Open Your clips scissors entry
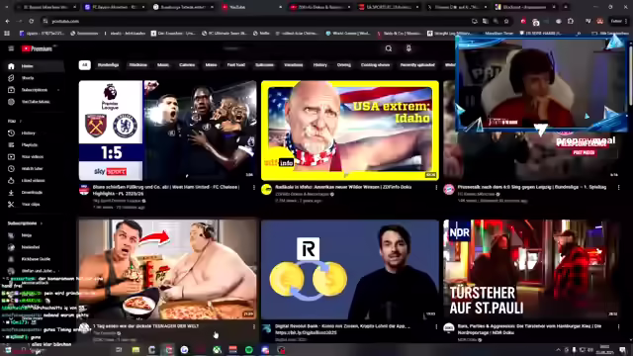The height and width of the screenshot is (356, 633). tap(34, 205)
